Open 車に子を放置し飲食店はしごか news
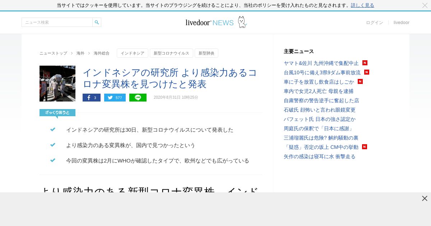The width and height of the screenshot is (431, 226). tap(319, 82)
